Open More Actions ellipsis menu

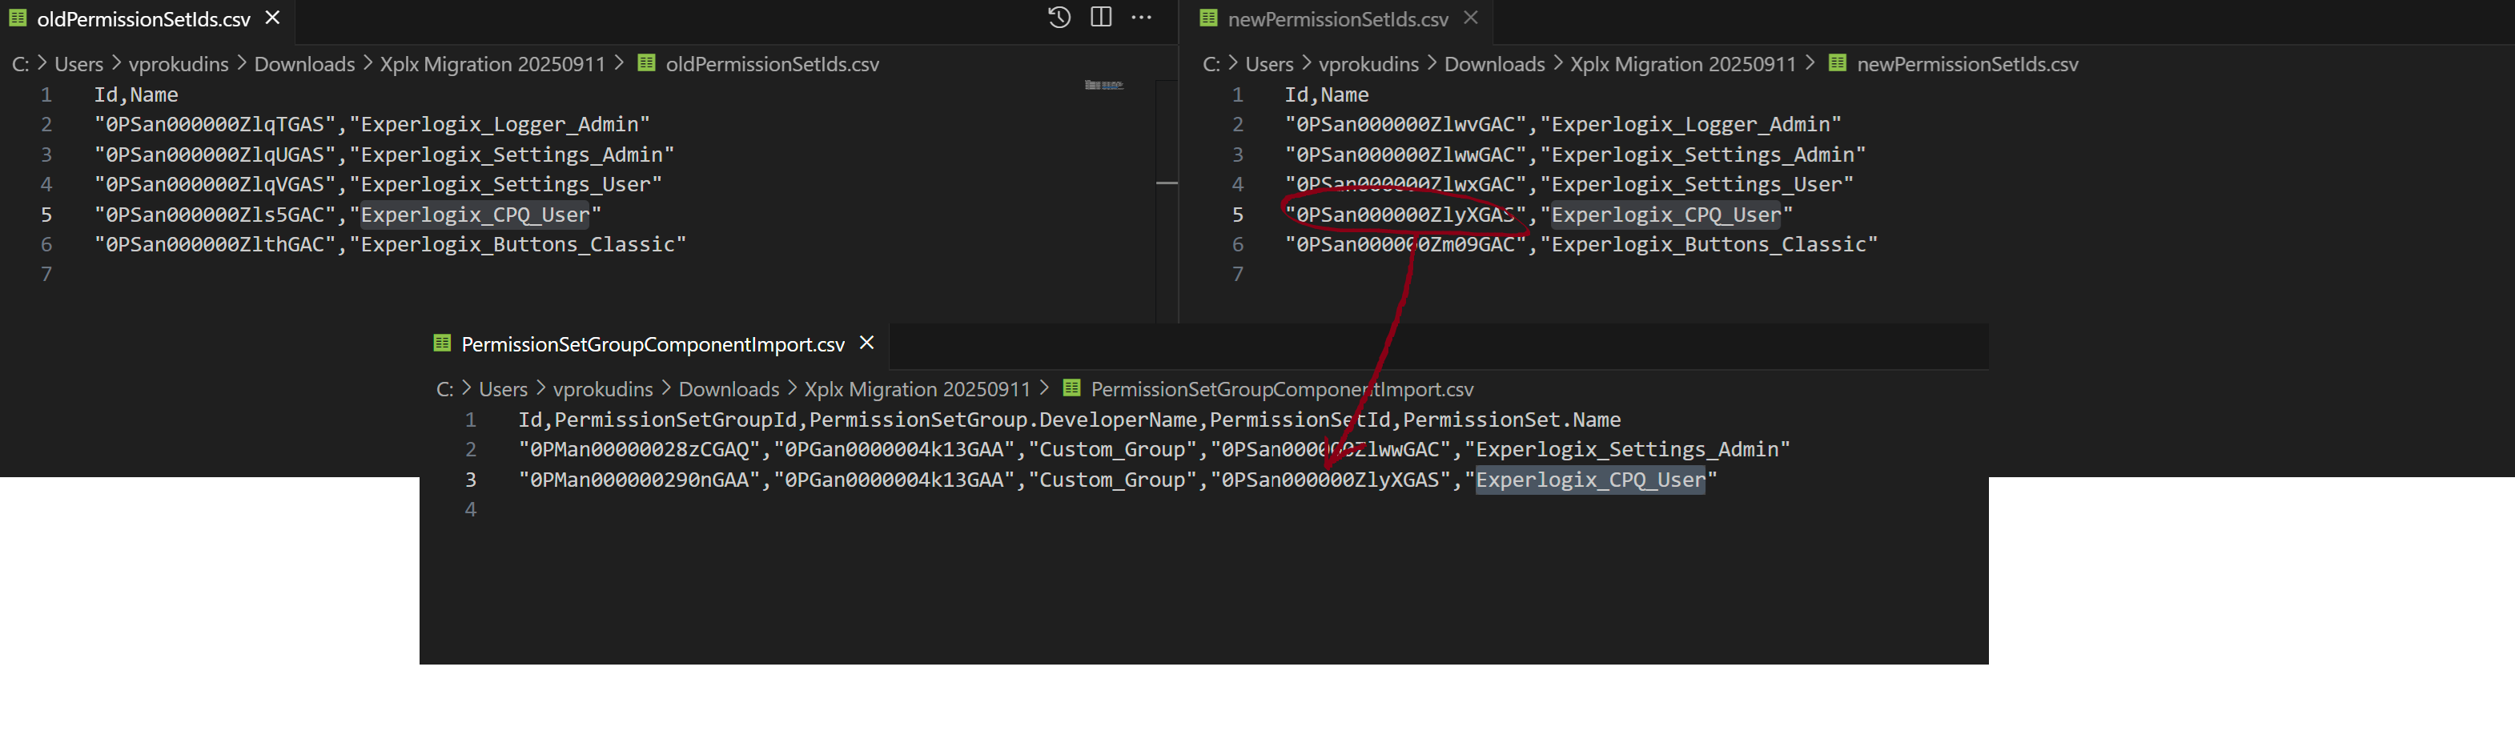coord(1140,18)
